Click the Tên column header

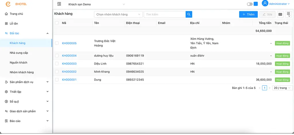coord(96,23)
